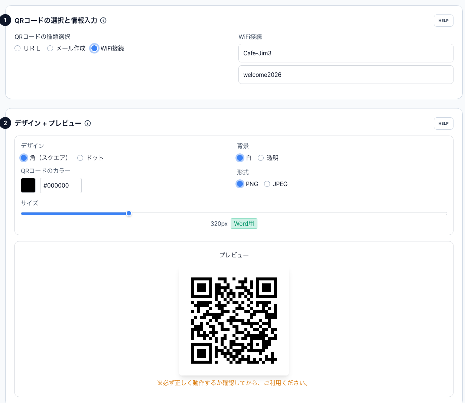Screen dimensions: 465x403
Task: Click the QR code preview image
Action: 234,321
